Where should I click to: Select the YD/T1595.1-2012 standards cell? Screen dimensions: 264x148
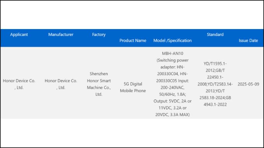(215, 84)
